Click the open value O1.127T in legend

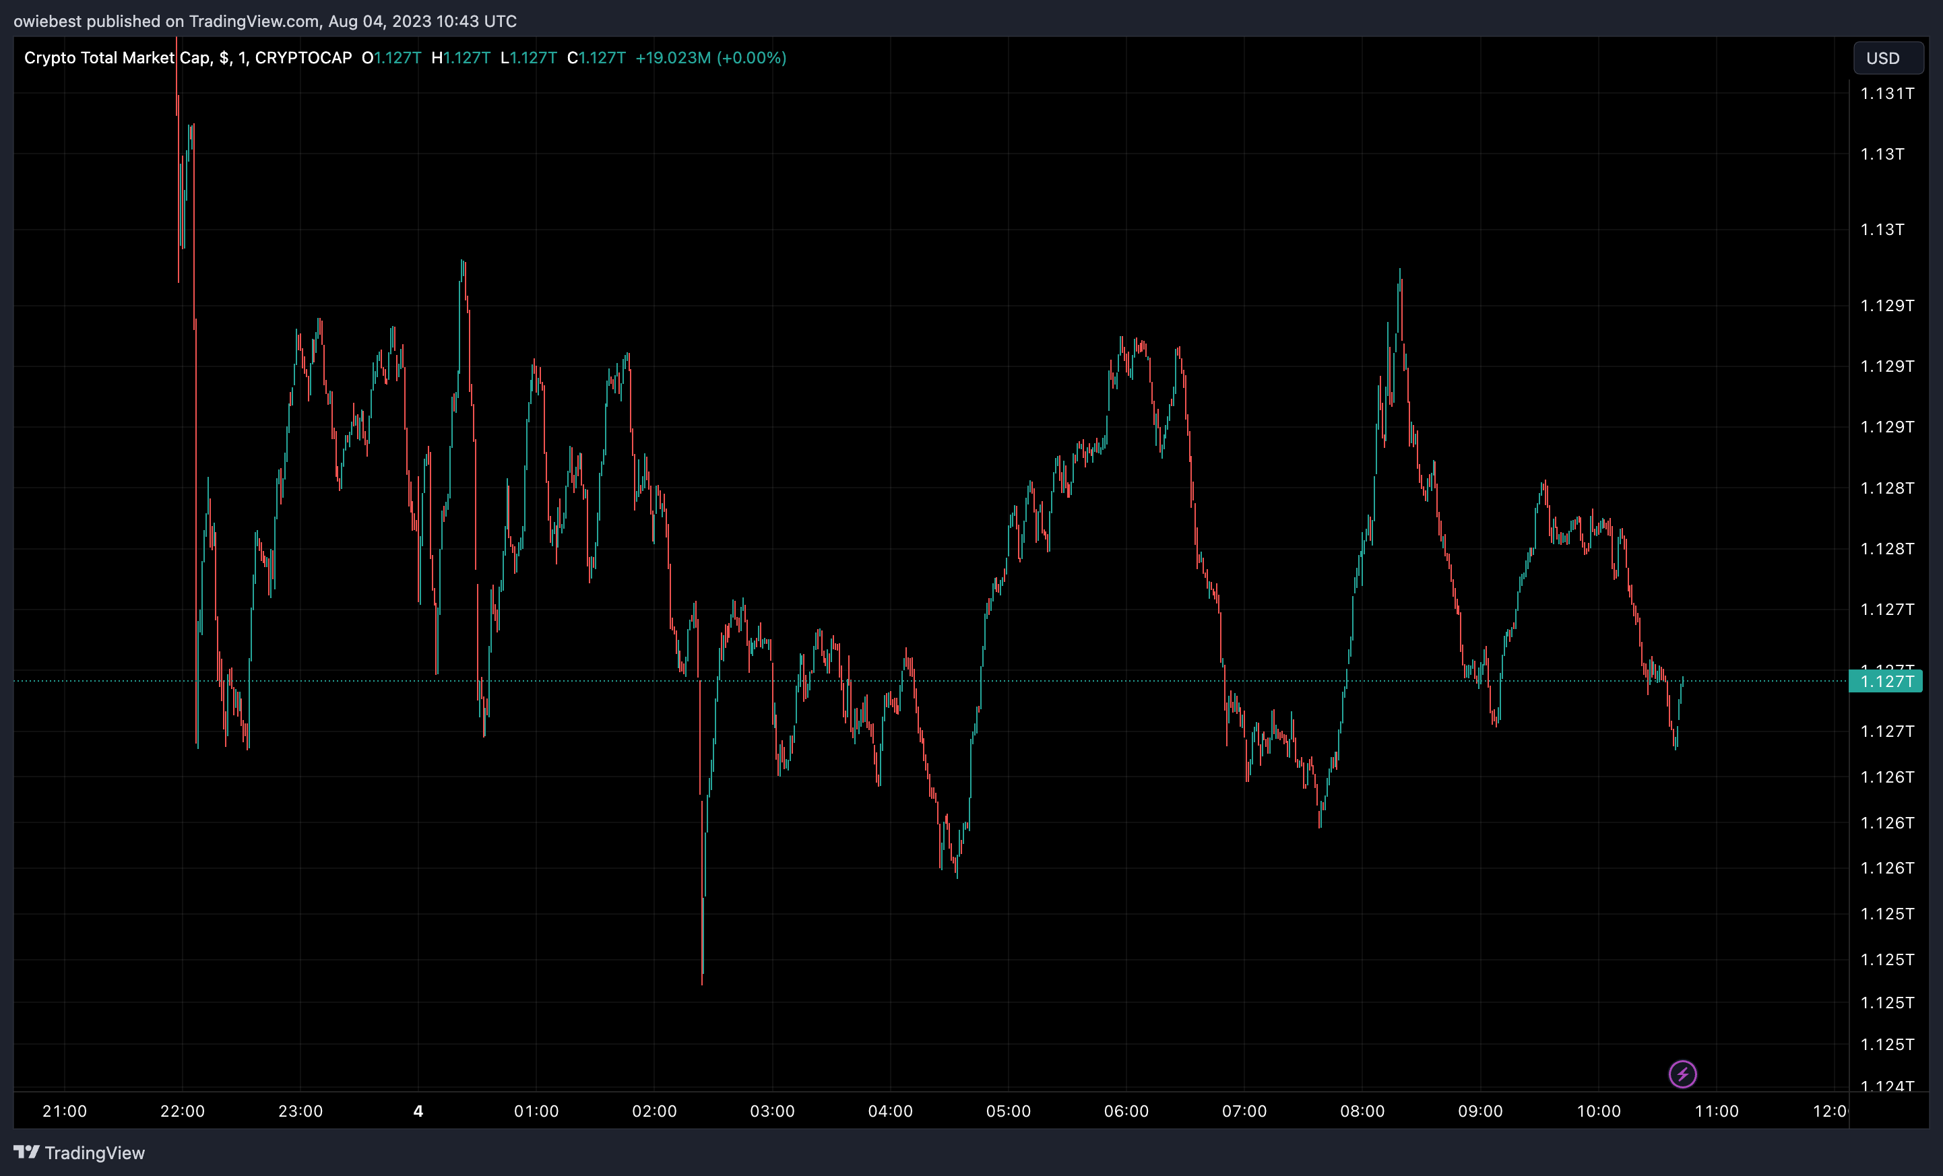[391, 57]
